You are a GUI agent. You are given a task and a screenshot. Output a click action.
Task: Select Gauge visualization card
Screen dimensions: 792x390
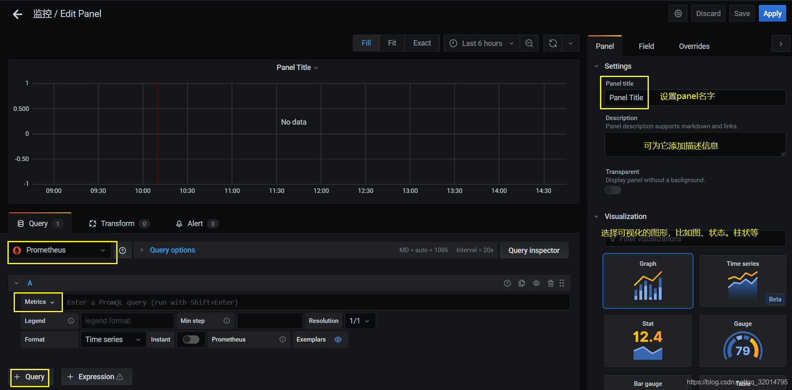coord(743,341)
